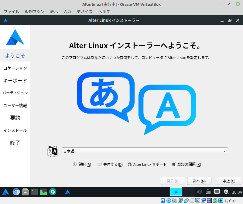Click the 次へ(N) button
The image size is (243, 204).
click(x=199, y=181)
